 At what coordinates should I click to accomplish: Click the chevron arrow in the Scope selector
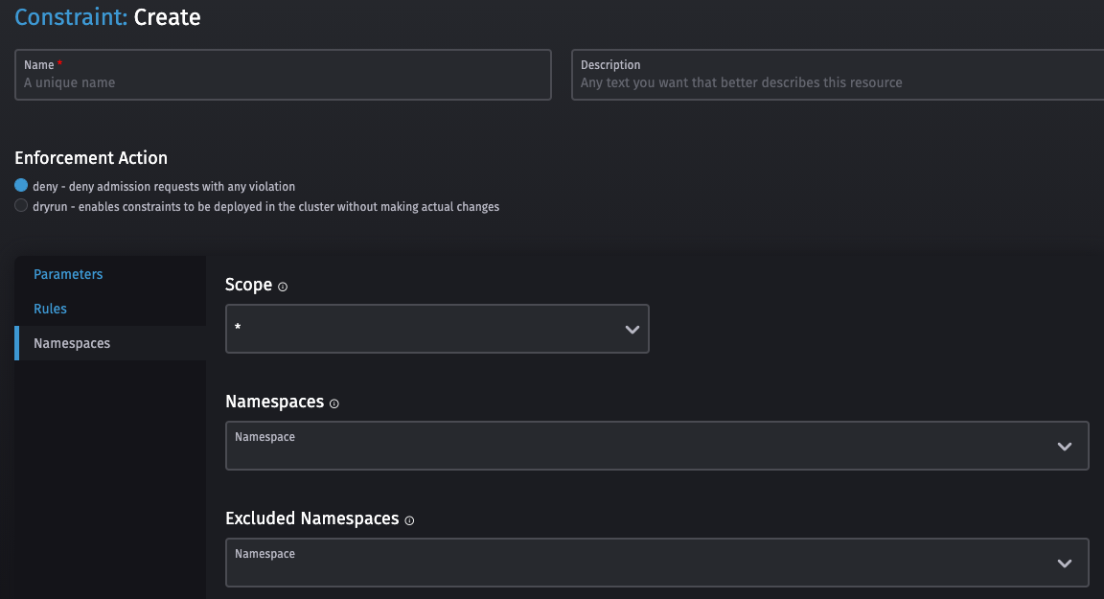(x=632, y=329)
